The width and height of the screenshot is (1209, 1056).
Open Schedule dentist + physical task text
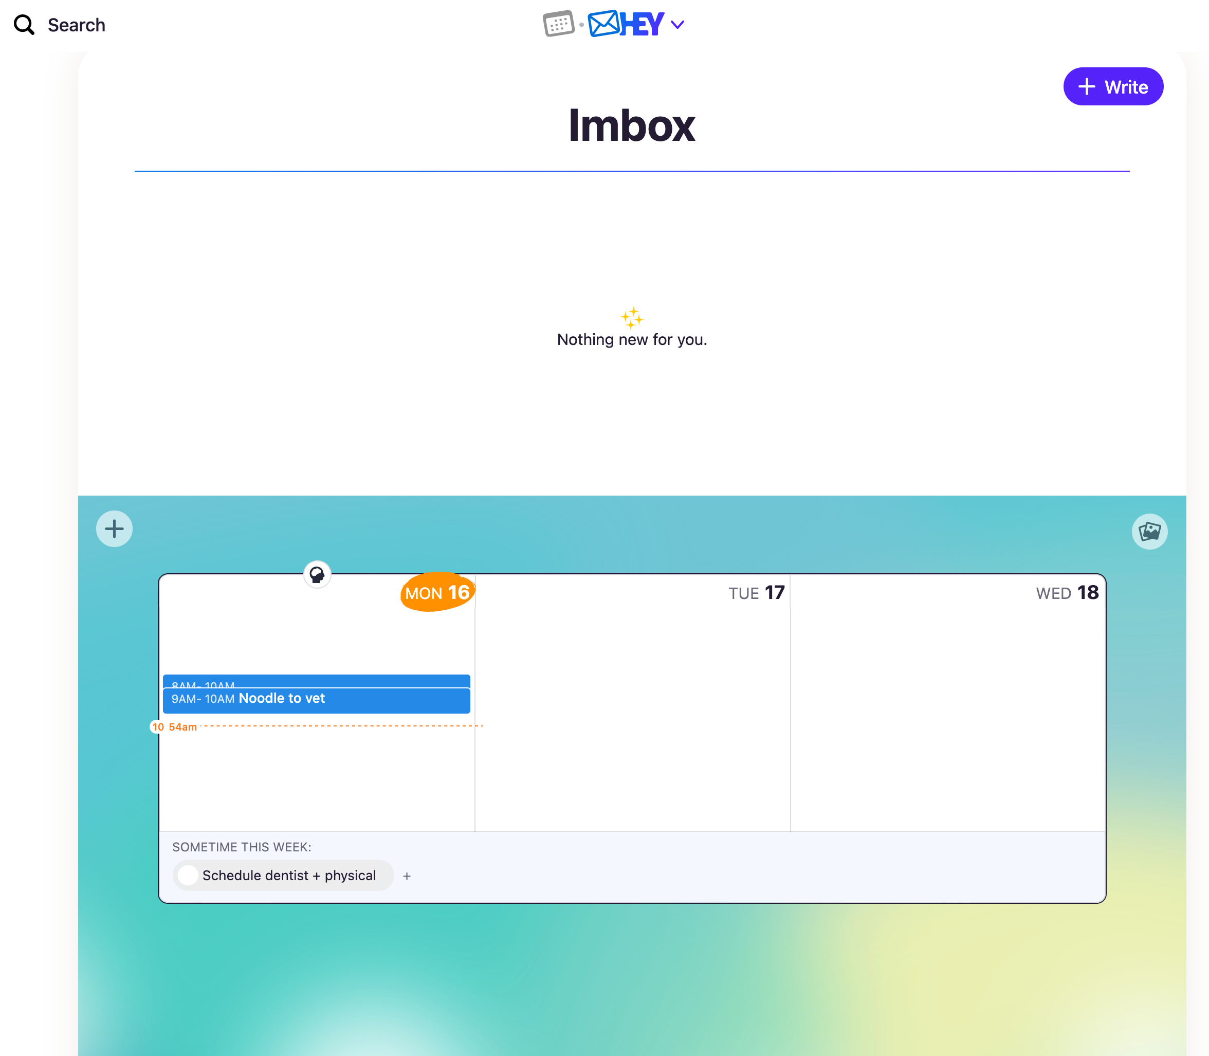pos(289,875)
